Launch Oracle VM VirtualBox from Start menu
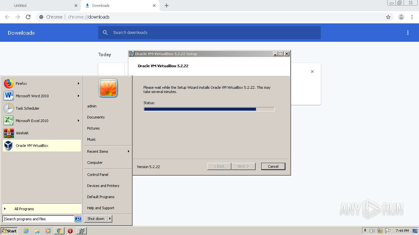419x235 pixels. click(x=42, y=146)
